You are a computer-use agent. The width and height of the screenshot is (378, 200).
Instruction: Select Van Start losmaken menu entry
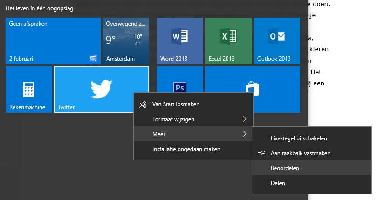[193, 104]
